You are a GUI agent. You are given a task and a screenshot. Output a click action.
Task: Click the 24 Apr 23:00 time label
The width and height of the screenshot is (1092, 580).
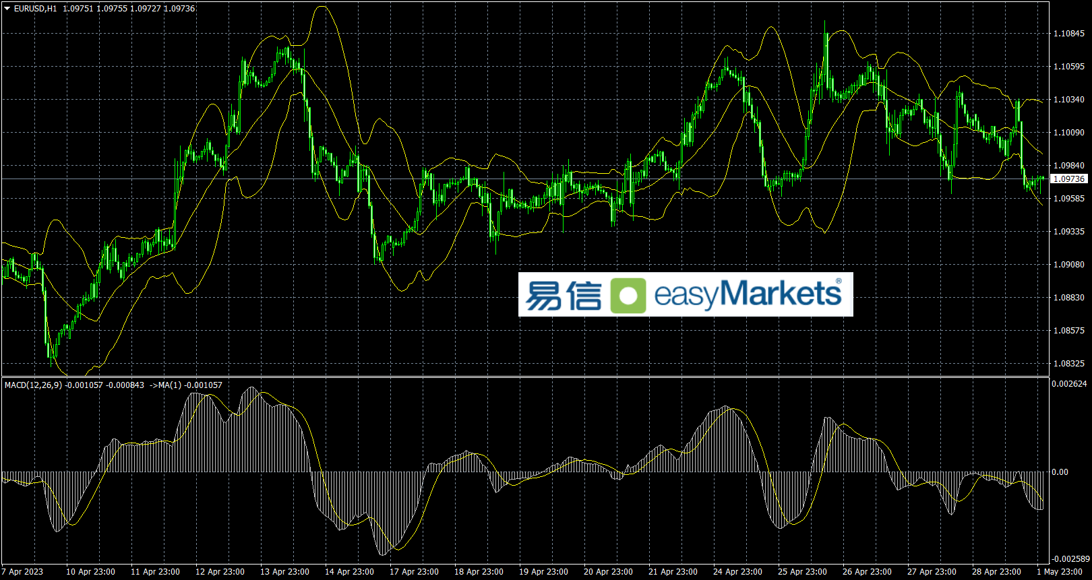(737, 572)
